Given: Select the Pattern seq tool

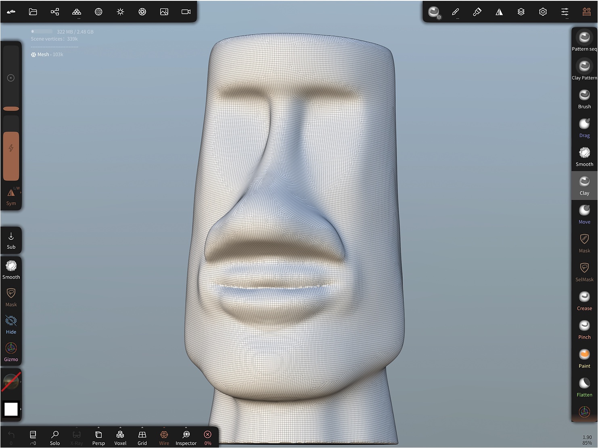Looking at the screenshot, I should click(584, 41).
